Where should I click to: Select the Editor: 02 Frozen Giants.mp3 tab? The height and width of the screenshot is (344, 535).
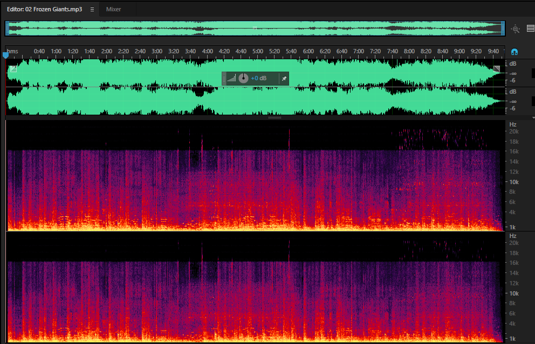pyautogui.click(x=44, y=9)
